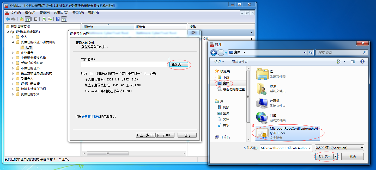The image size is (376, 170).
Task: Open the 操作(A) menu
Action: [30, 12]
